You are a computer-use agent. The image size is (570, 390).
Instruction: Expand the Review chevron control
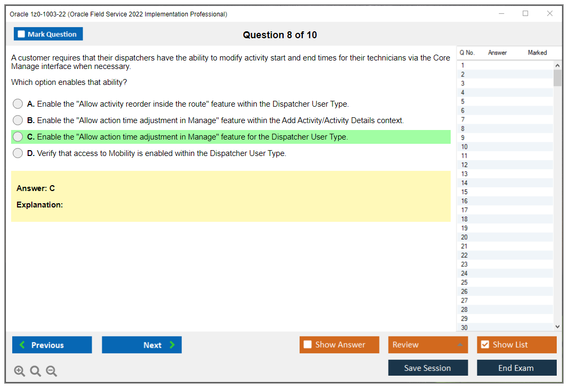[x=461, y=344]
